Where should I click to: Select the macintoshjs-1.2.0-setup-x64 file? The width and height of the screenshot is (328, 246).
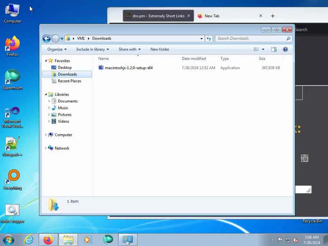pyautogui.click(x=129, y=68)
